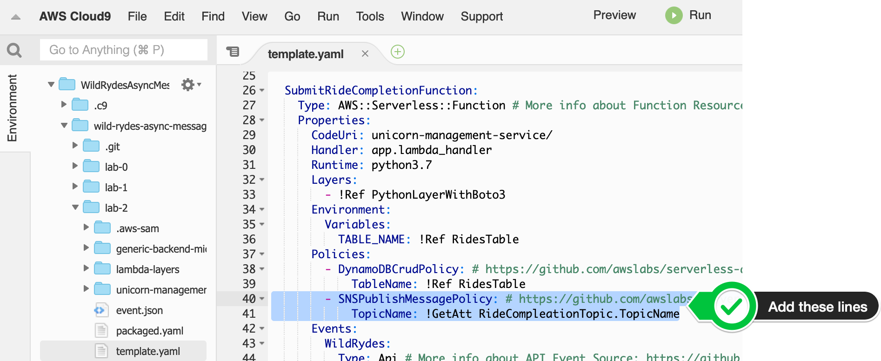Expand the .aws-sam folder arrow

point(87,227)
